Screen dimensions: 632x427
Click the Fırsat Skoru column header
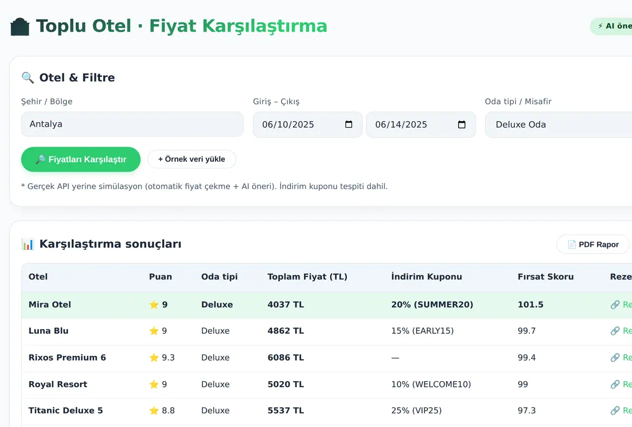tap(546, 277)
